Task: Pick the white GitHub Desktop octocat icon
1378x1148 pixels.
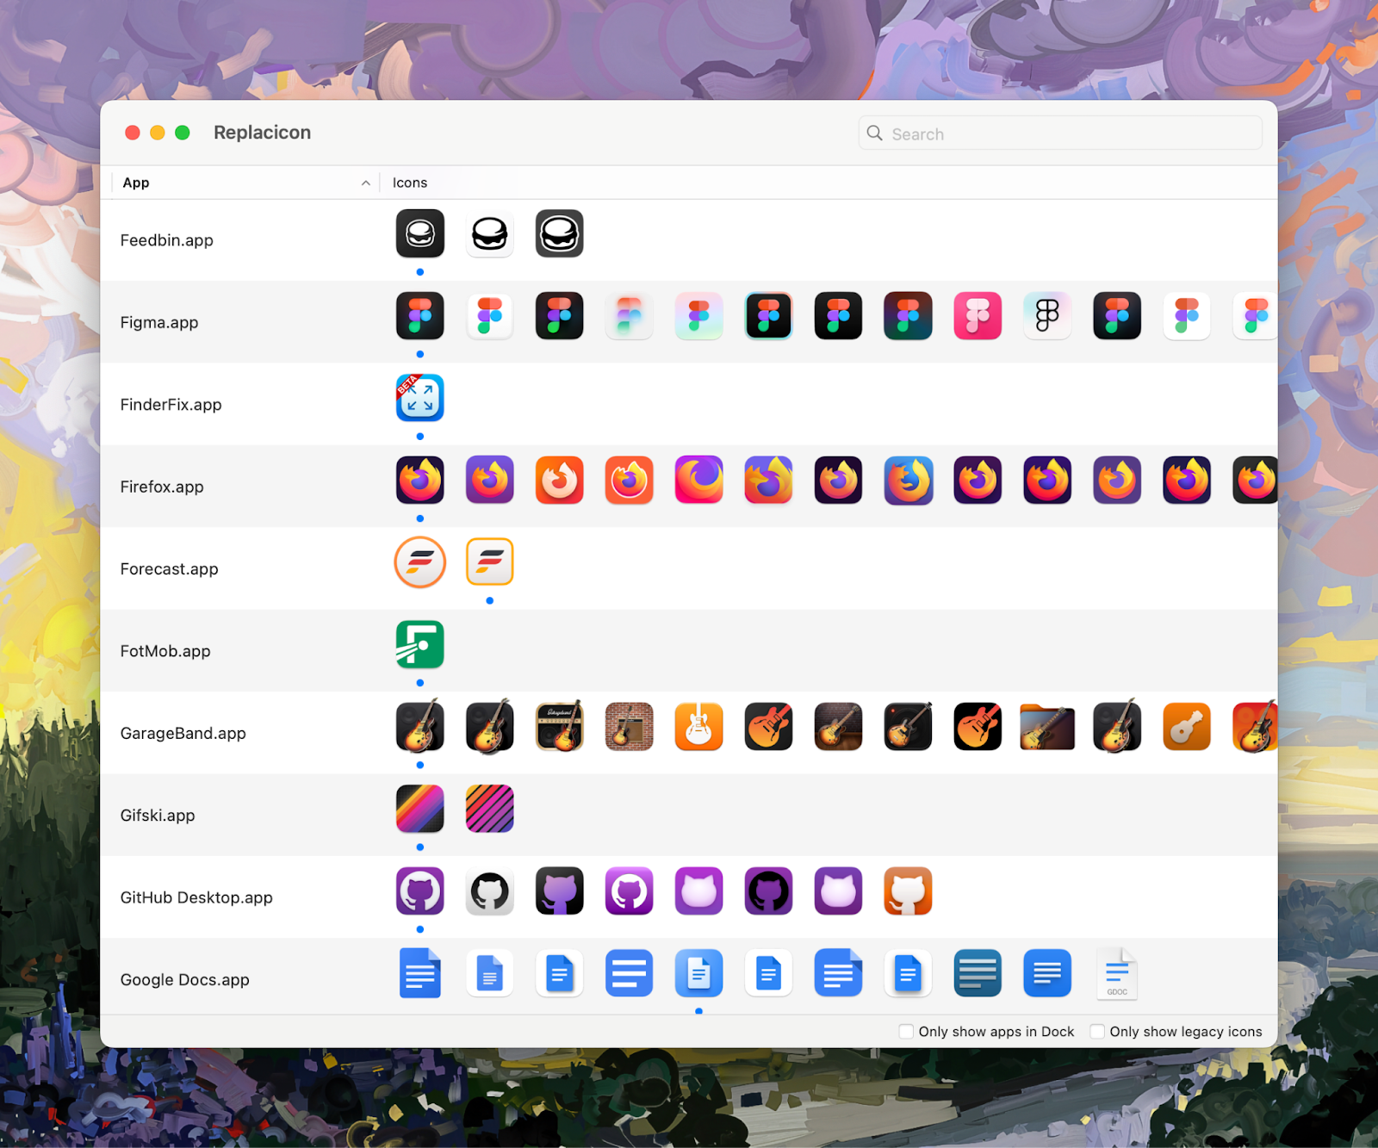Action: (x=490, y=890)
